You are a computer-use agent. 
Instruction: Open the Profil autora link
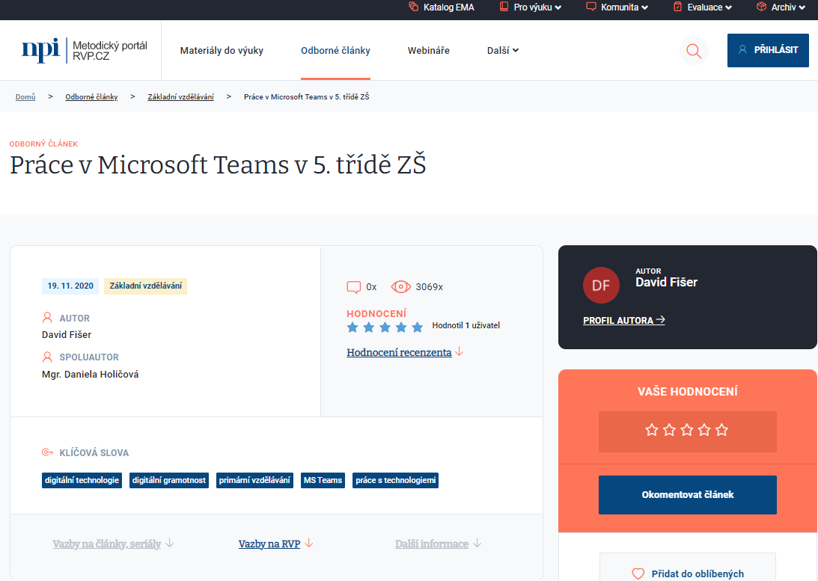click(623, 320)
